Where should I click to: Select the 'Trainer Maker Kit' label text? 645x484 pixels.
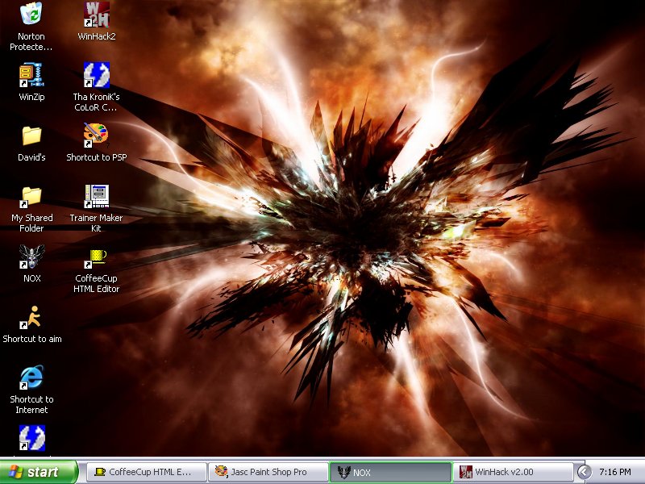(96, 223)
